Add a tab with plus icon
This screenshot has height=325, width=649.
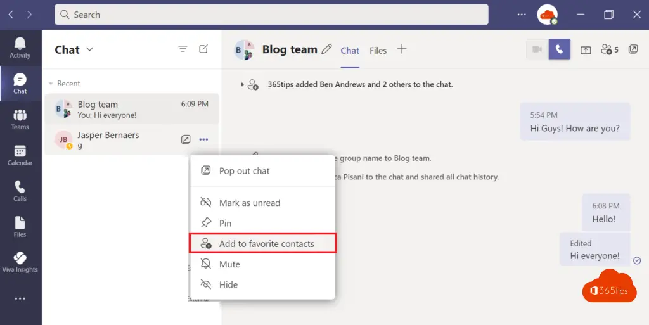401,49
